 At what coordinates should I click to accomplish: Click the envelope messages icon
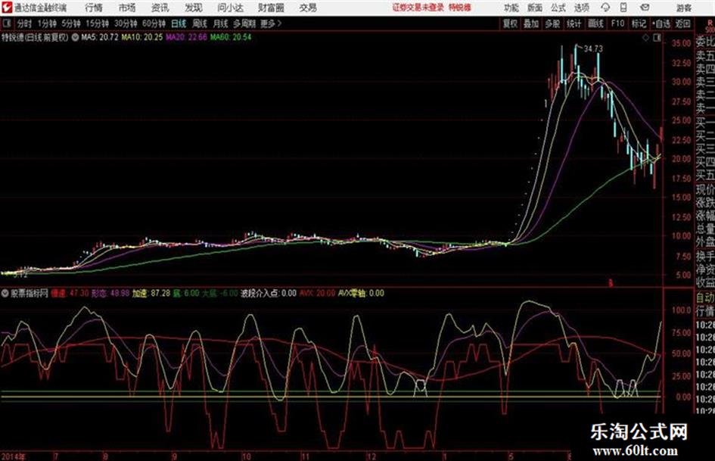[645, 8]
